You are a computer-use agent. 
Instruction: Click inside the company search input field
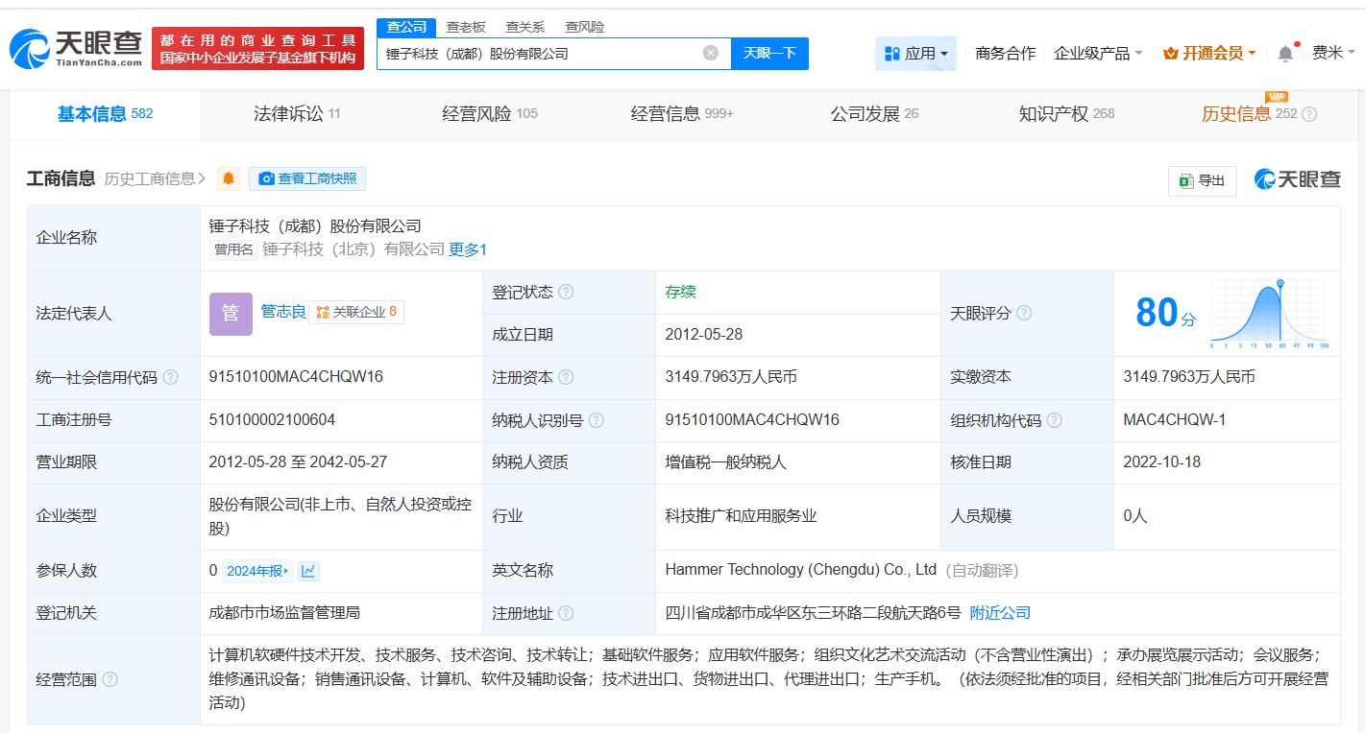(x=548, y=53)
